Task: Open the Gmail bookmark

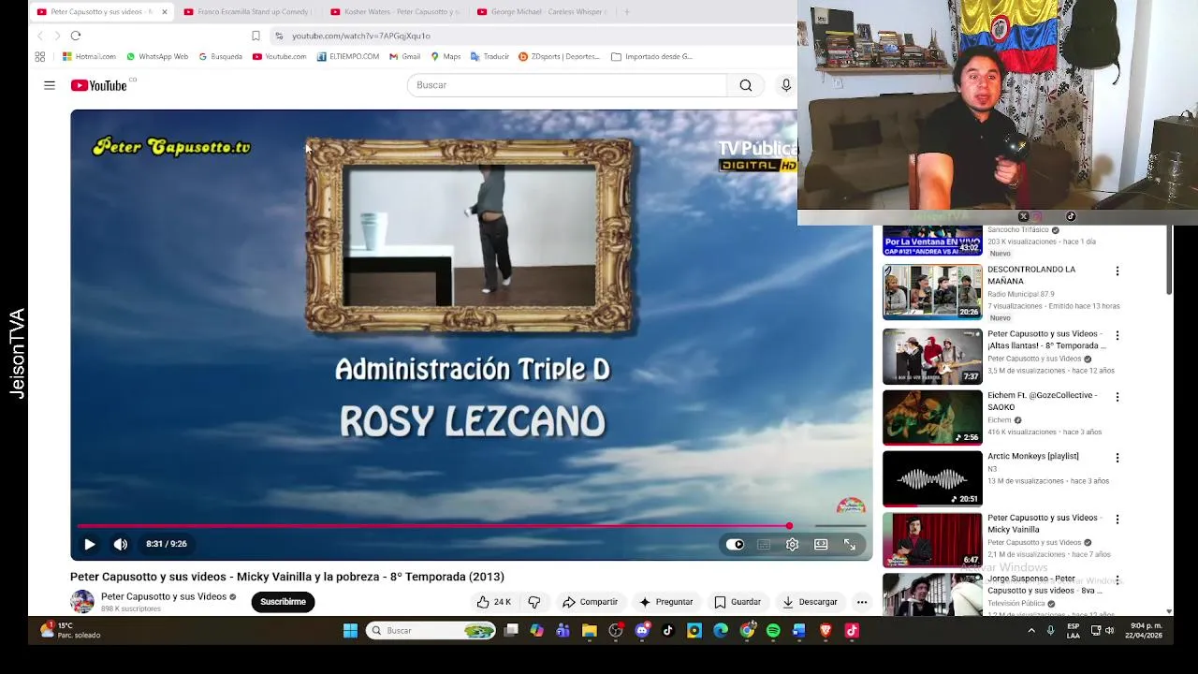Action: click(x=404, y=56)
